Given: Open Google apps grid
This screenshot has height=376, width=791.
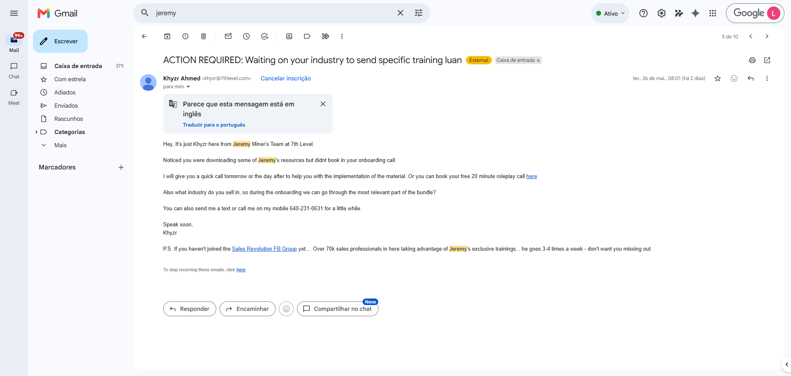Looking at the screenshot, I should click(713, 13).
